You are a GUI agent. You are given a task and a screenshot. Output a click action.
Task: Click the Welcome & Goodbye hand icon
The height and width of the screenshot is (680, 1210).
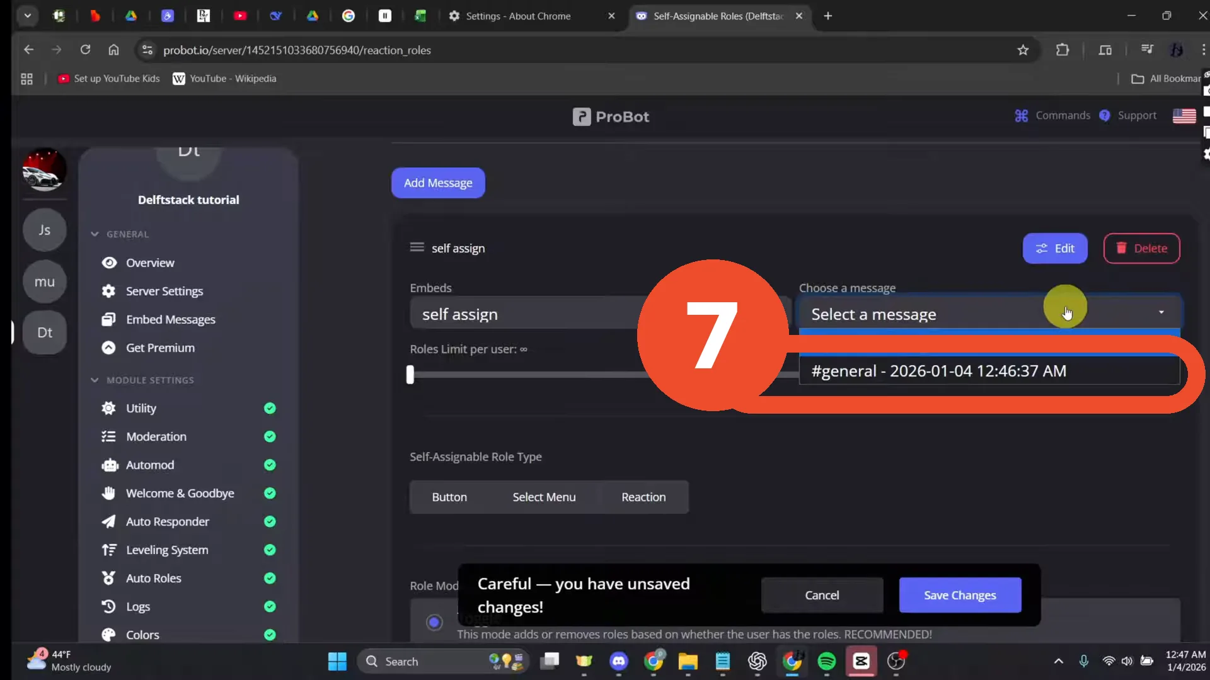tap(109, 493)
